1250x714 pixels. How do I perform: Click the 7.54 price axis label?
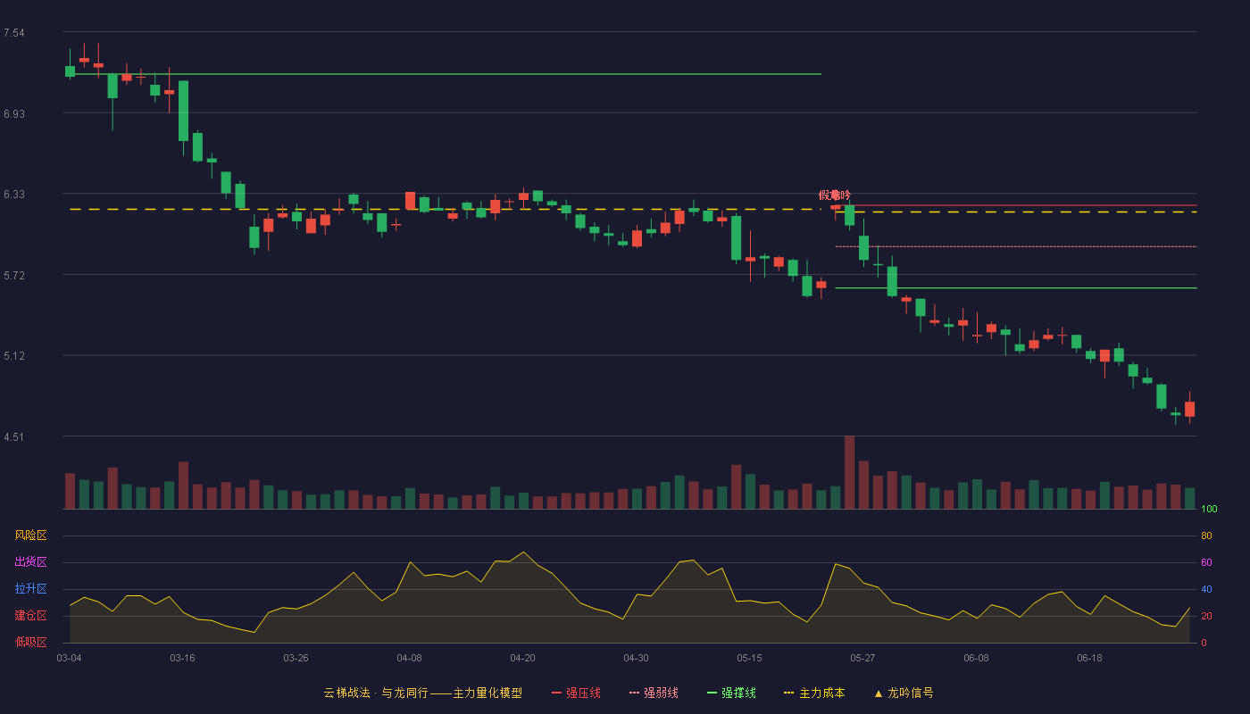click(x=14, y=33)
